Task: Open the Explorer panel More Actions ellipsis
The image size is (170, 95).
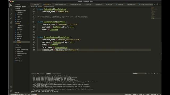Action: tap(28, 4)
